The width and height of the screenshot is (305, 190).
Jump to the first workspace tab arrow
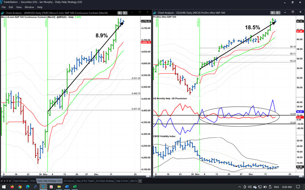pyautogui.click(x=2, y=181)
